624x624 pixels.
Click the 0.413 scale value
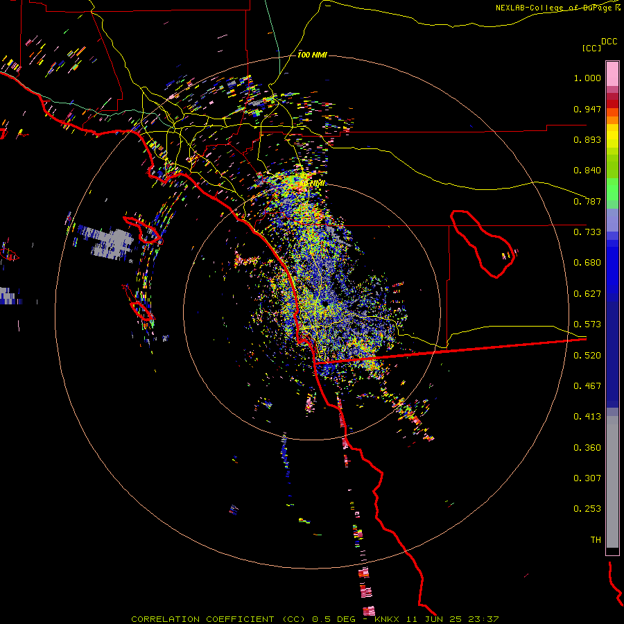tap(587, 417)
